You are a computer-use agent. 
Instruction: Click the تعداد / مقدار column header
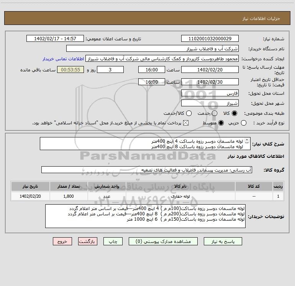(x=69, y=187)
